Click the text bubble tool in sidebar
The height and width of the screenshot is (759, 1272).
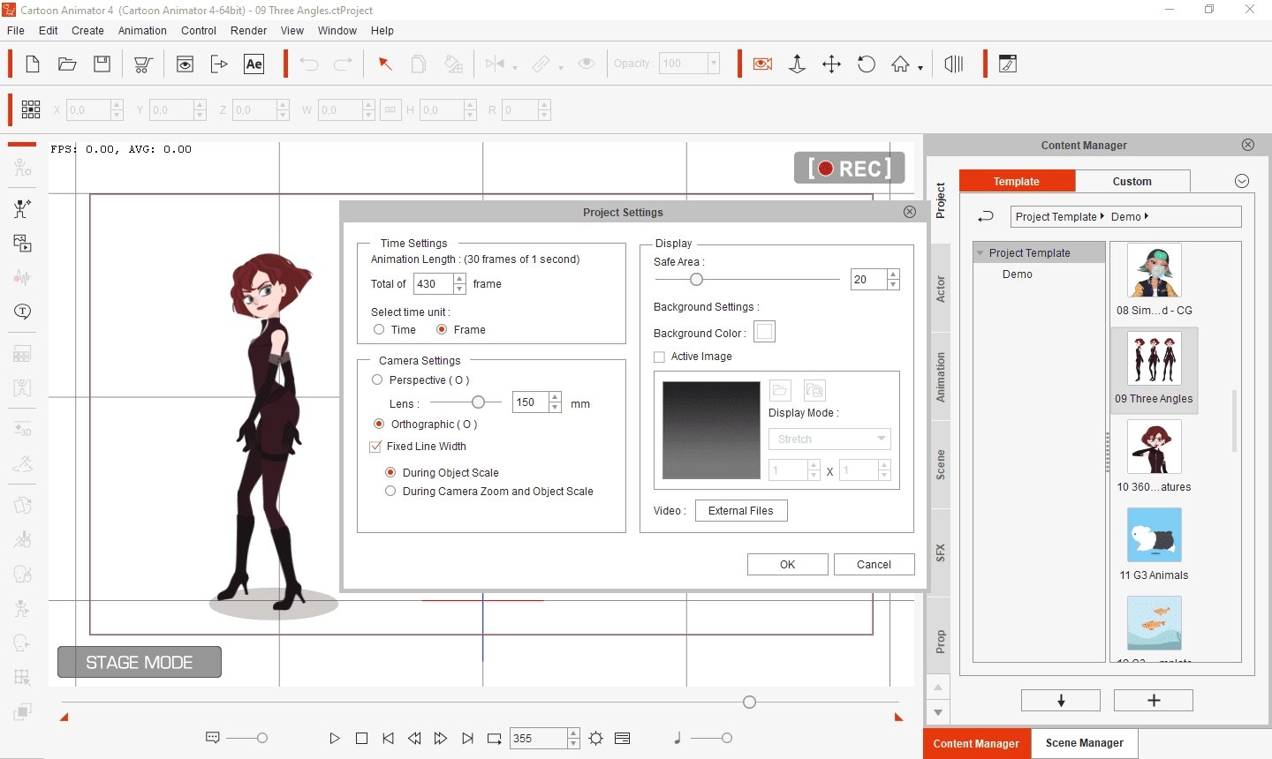pyautogui.click(x=22, y=312)
